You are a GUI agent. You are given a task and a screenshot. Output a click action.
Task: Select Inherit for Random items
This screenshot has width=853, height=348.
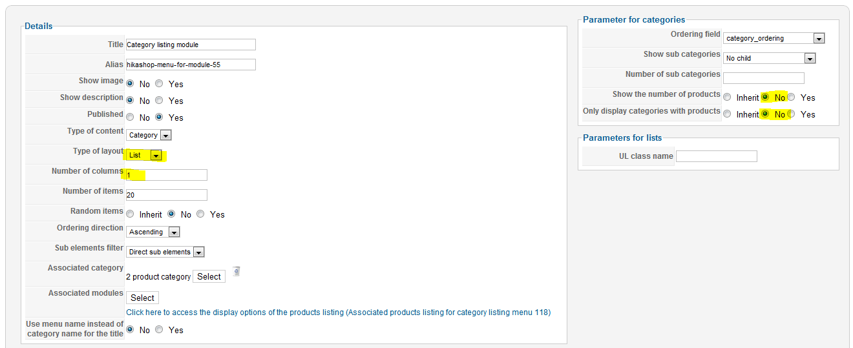131,214
